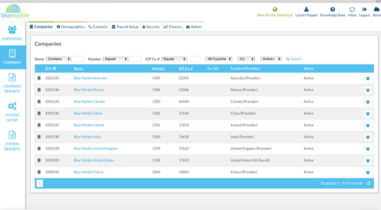Sort by Number column header
The width and height of the screenshot is (381, 210).
point(158,68)
